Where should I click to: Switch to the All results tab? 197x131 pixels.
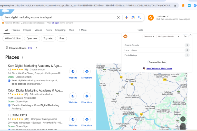pos(6,30)
